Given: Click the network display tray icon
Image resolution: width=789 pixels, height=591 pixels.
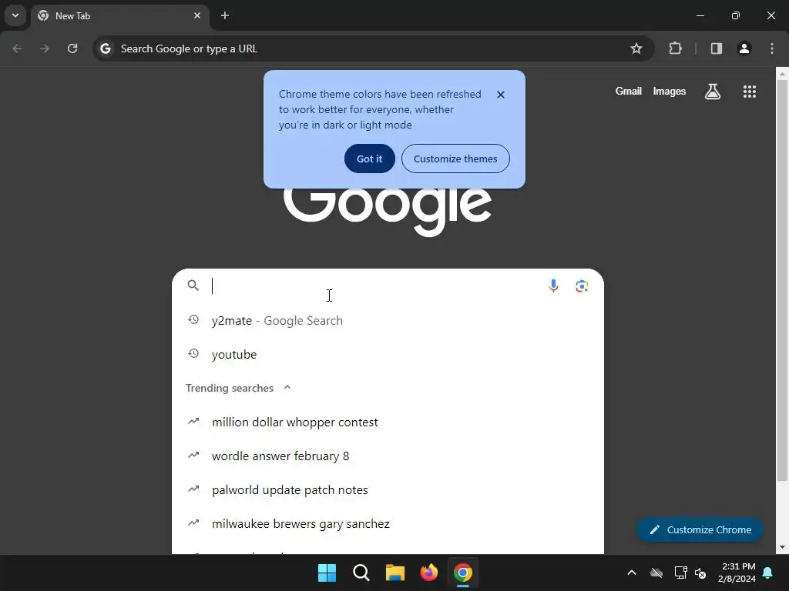Looking at the screenshot, I should pos(680,573).
